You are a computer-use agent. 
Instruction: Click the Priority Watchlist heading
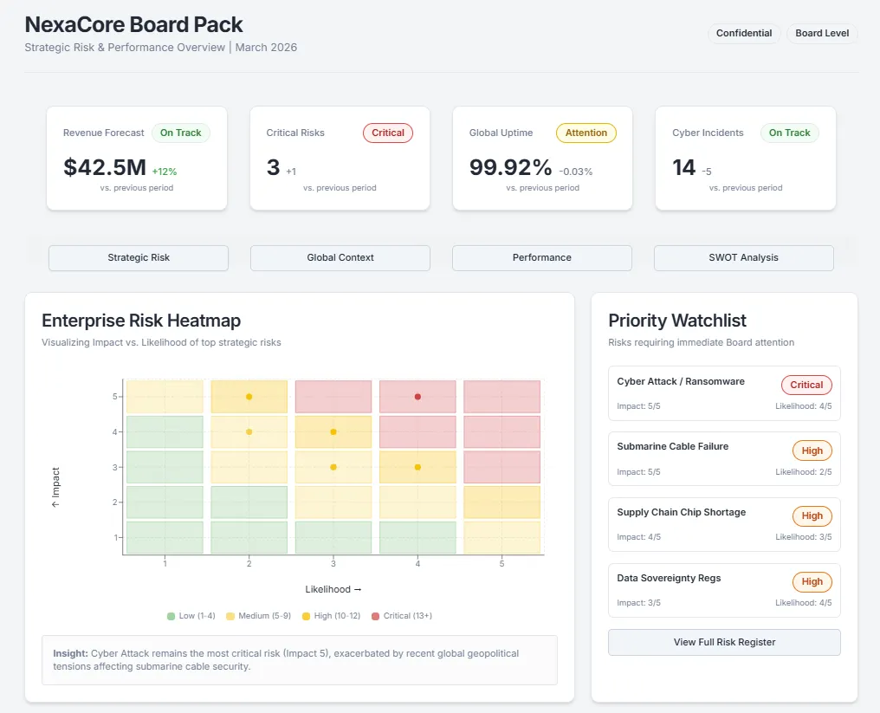pyautogui.click(x=677, y=321)
